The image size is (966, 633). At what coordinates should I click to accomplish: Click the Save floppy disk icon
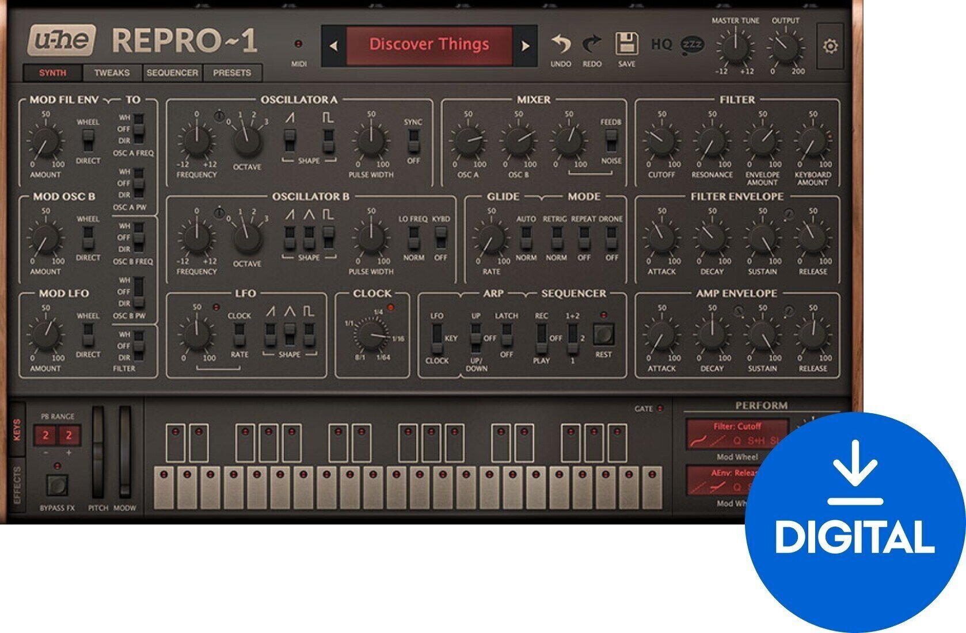pyautogui.click(x=626, y=44)
